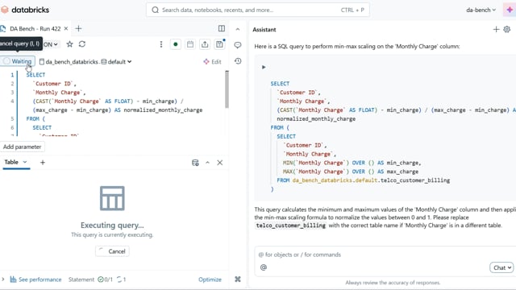The height and width of the screenshot is (290, 516).
Task: Open the schedule calendar icon
Action: [x=190, y=44]
